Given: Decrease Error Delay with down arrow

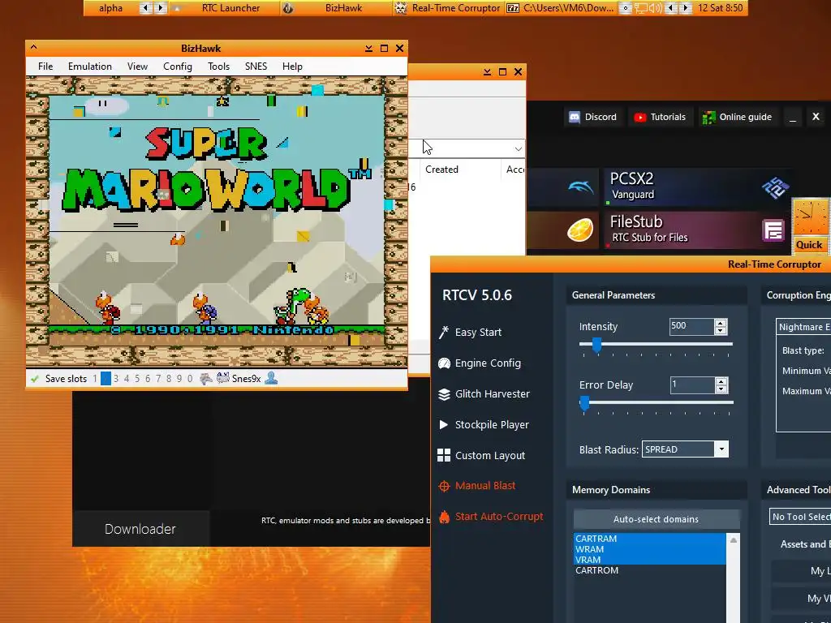Looking at the screenshot, I should (x=721, y=389).
